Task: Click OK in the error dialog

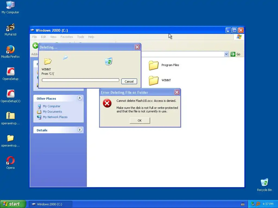Action: [x=140, y=121]
